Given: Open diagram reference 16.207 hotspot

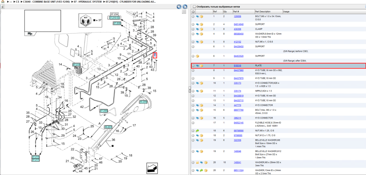Looking at the screenshot, I should point(108,127).
